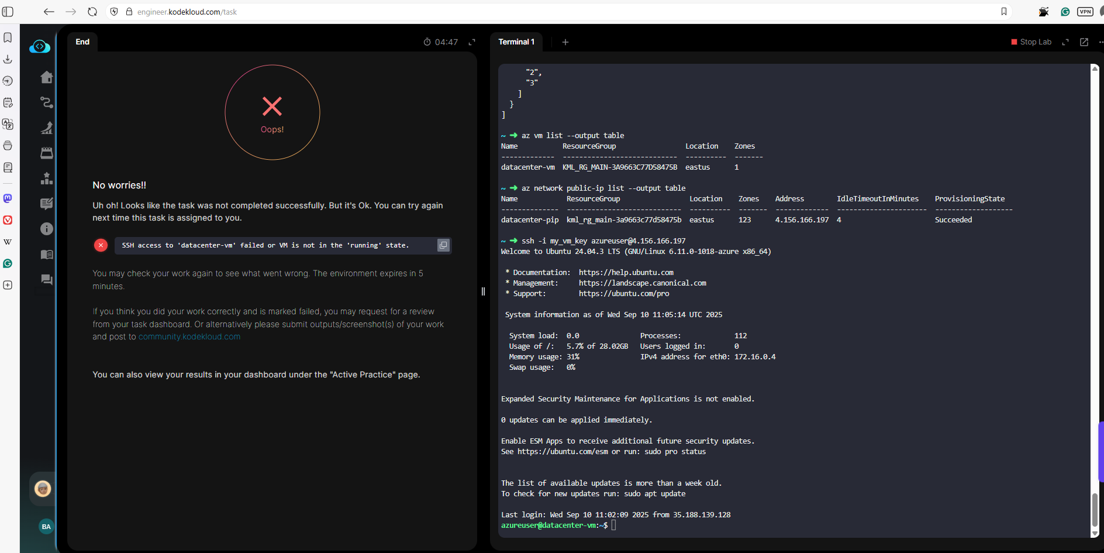This screenshot has width=1104, height=553.
Task: Open the Vivaldi web panel
Action: (x=8, y=220)
